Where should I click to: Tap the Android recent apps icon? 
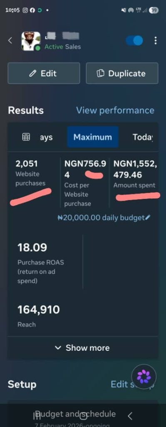coord(37,416)
